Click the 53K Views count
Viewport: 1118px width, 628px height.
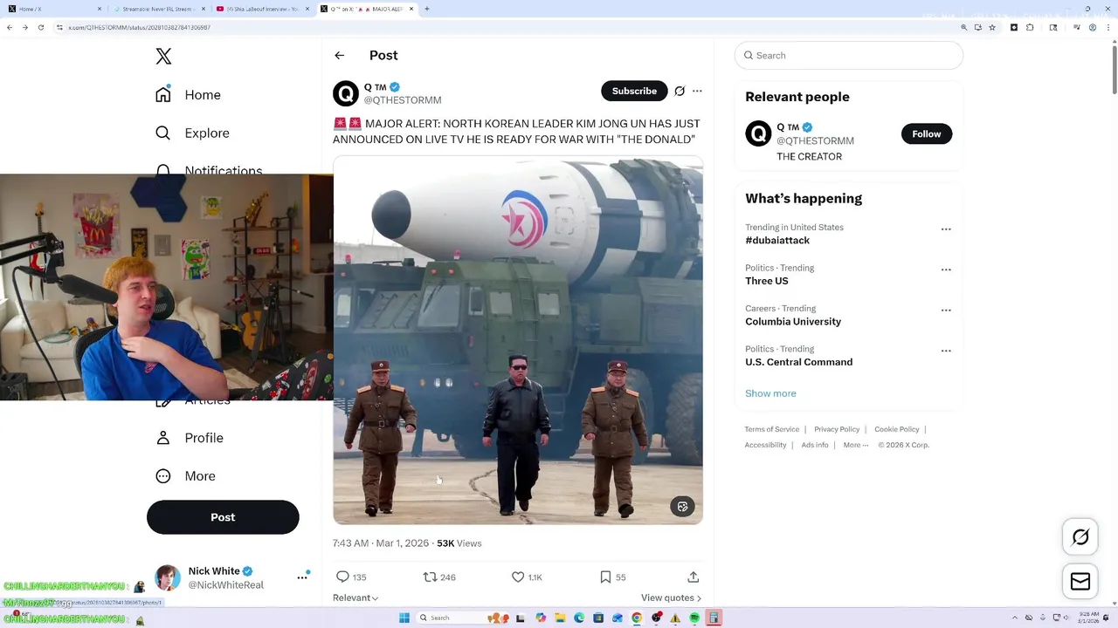click(x=459, y=543)
